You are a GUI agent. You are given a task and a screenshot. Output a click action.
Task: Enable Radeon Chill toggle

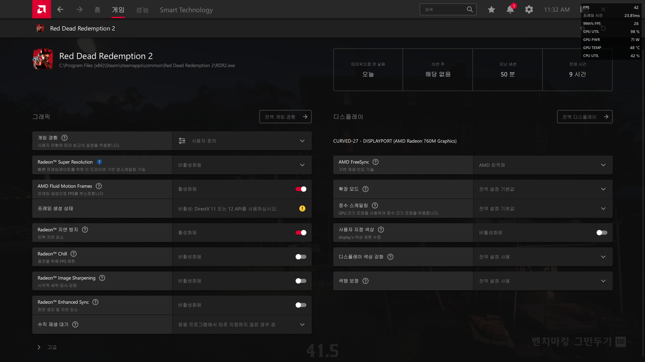pyautogui.click(x=301, y=257)
